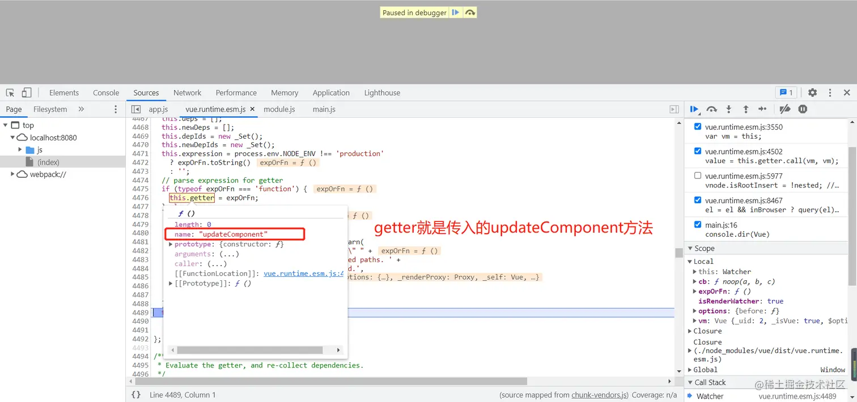Viewport: 857px width, 402px height.
Task: Toggle pause on exceptions icon
Action: point(803,109)
